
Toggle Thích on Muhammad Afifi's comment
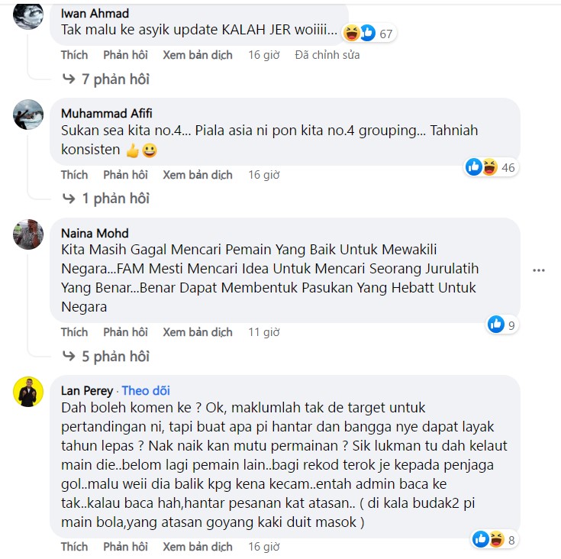point(75,175)
